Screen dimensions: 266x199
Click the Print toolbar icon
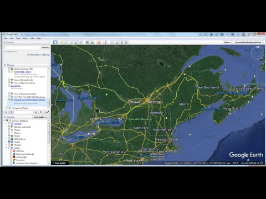[x=117, y=43]
